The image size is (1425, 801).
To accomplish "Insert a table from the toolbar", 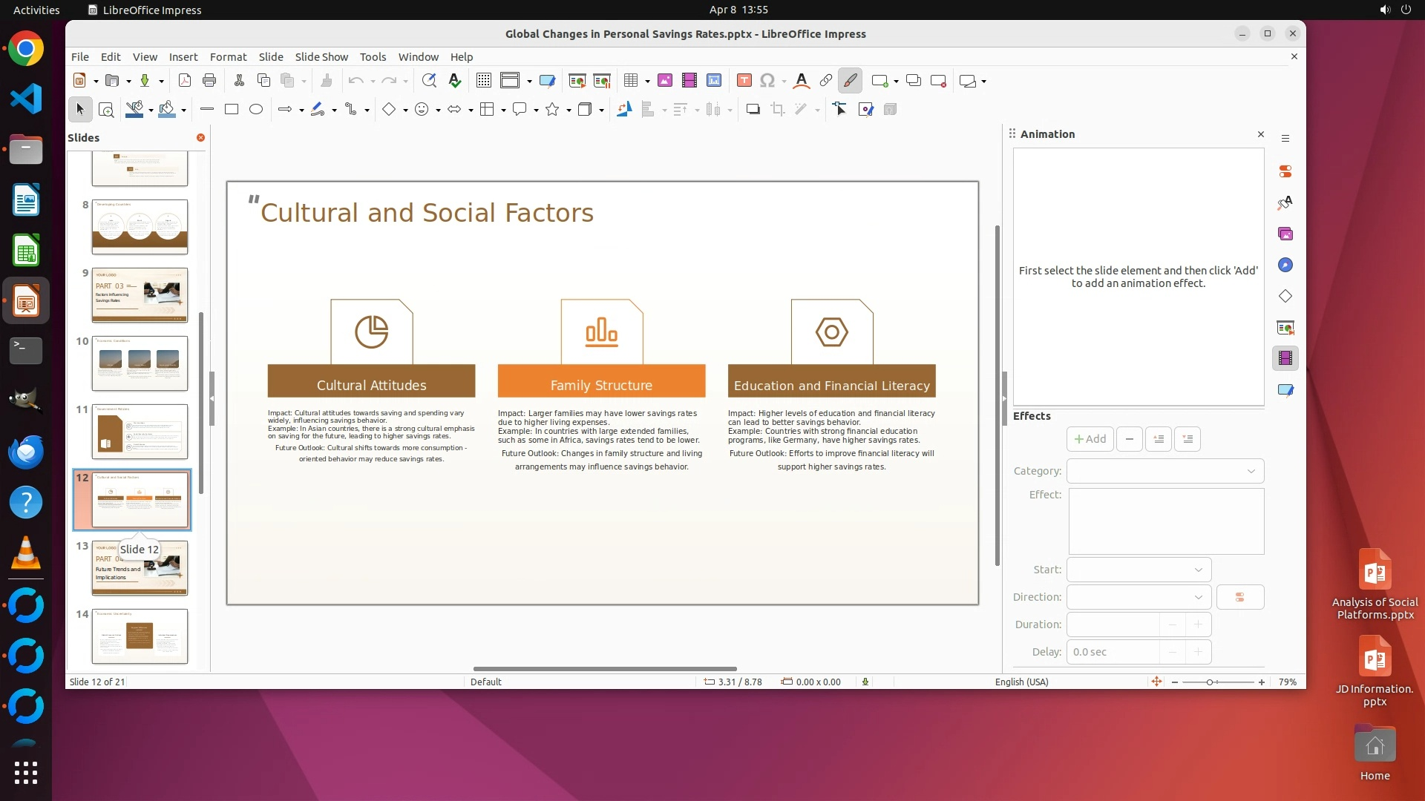I will click(x=631, y=81).
